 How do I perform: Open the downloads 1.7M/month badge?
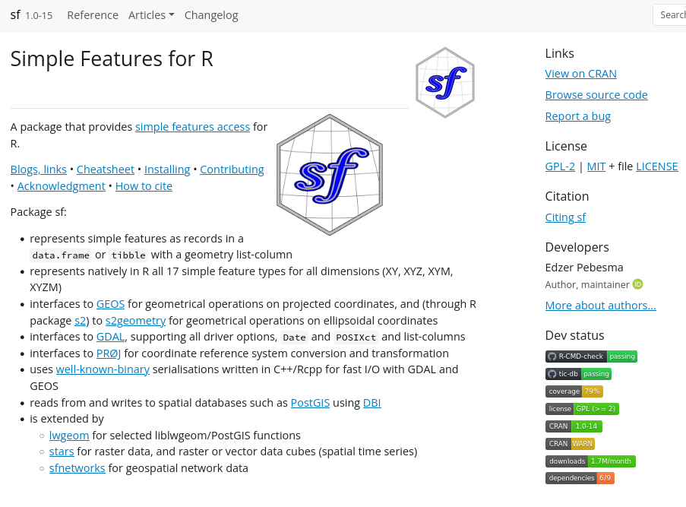(x=590, y=461)
